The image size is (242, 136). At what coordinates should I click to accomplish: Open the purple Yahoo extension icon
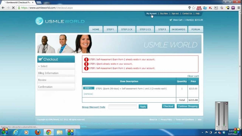tap(233, 8)
